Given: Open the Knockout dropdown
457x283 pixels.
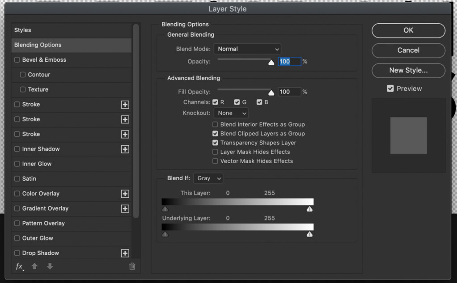Looking at the screenshot, I should coord(231,113).
